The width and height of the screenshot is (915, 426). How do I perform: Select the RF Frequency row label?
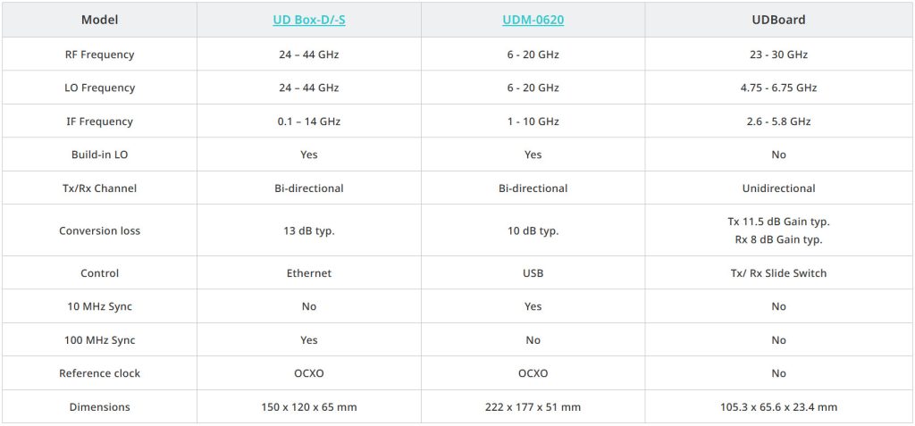click(99, 54)
